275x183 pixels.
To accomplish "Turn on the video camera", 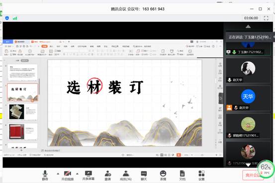I will pyautogui.click(x=68, y=176).
